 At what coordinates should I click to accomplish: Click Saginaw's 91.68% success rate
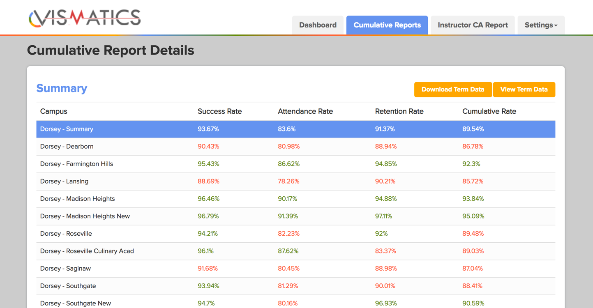(208, 269)
